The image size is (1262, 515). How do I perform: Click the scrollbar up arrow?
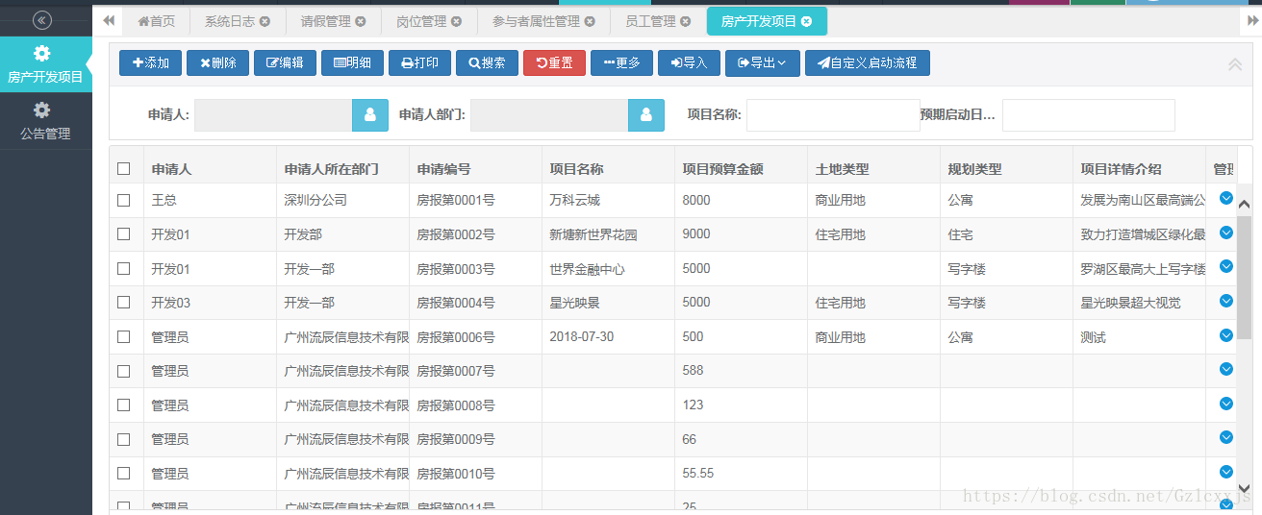click(1244, 205)
